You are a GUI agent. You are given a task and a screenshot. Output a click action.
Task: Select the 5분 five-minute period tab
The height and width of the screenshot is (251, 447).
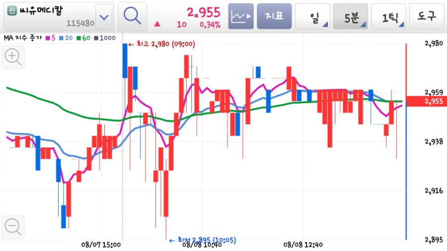350,16
